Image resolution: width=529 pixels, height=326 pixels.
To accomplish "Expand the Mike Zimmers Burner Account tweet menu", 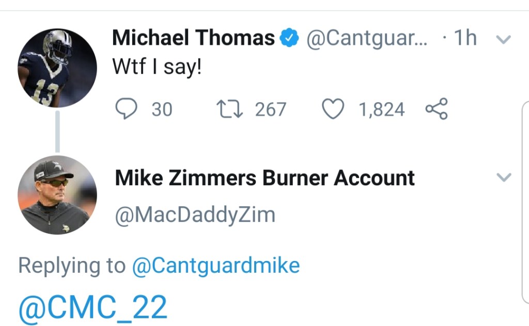I will (503, 178).
